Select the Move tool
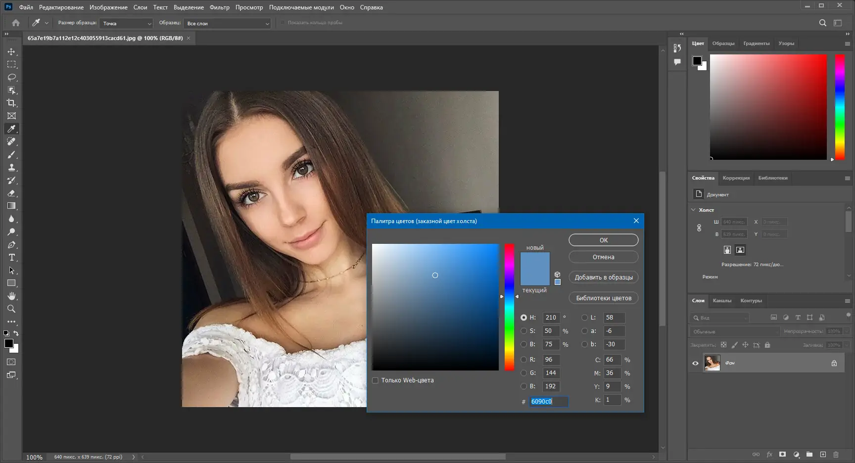Screen dimensions: 855x463 [11, 51]
